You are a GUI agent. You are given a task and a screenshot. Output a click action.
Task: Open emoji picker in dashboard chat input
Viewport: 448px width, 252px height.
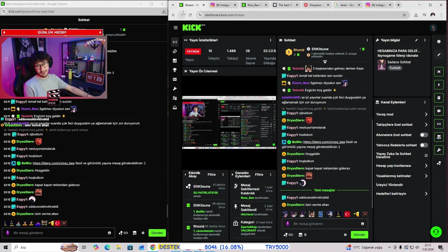[x=363, y=224]
